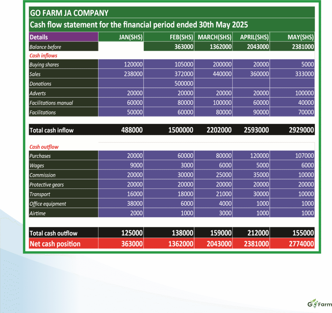Select the GO FARM JA COMPANY title banner
Viewport: 332px width, 313px height.
click(x=70, y=13)
